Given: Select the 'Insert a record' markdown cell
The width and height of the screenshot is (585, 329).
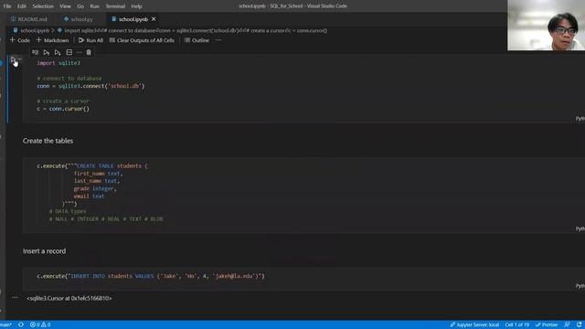Looking at the screenshot, I should [x=44, y=251].
